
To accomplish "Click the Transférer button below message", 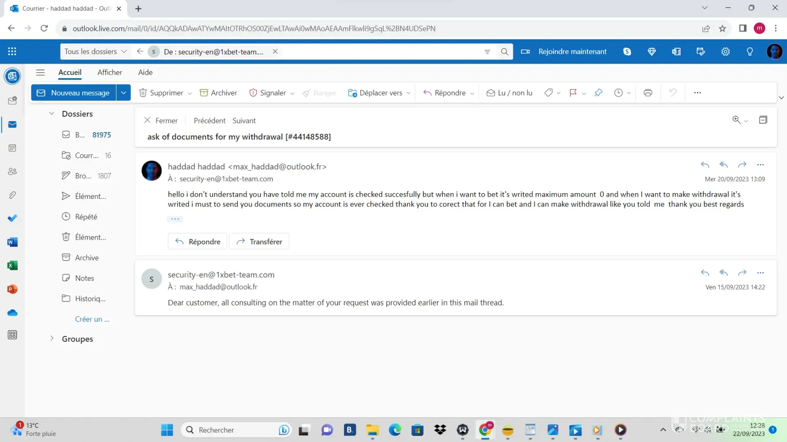I will coord(259,242).
